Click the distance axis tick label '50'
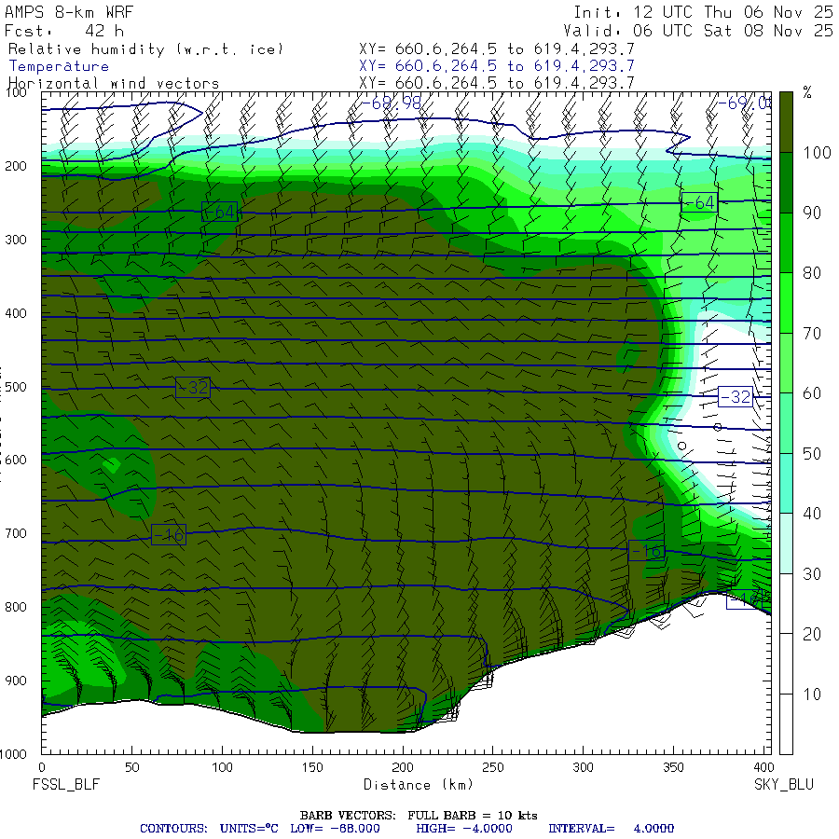The width and height of the screenshot is (839, 839). click(x=132, y=767)
